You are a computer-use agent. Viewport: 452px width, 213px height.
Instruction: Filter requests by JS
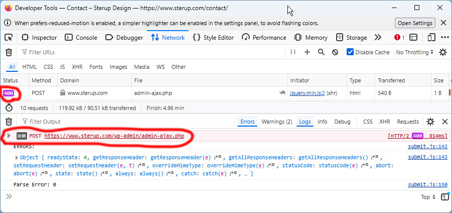(62, 67)
